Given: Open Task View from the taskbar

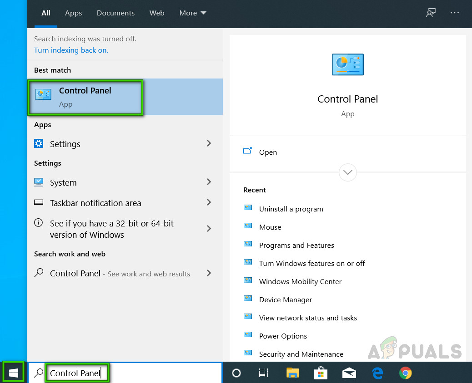Looking at the screenshot, I should point(263,373).
